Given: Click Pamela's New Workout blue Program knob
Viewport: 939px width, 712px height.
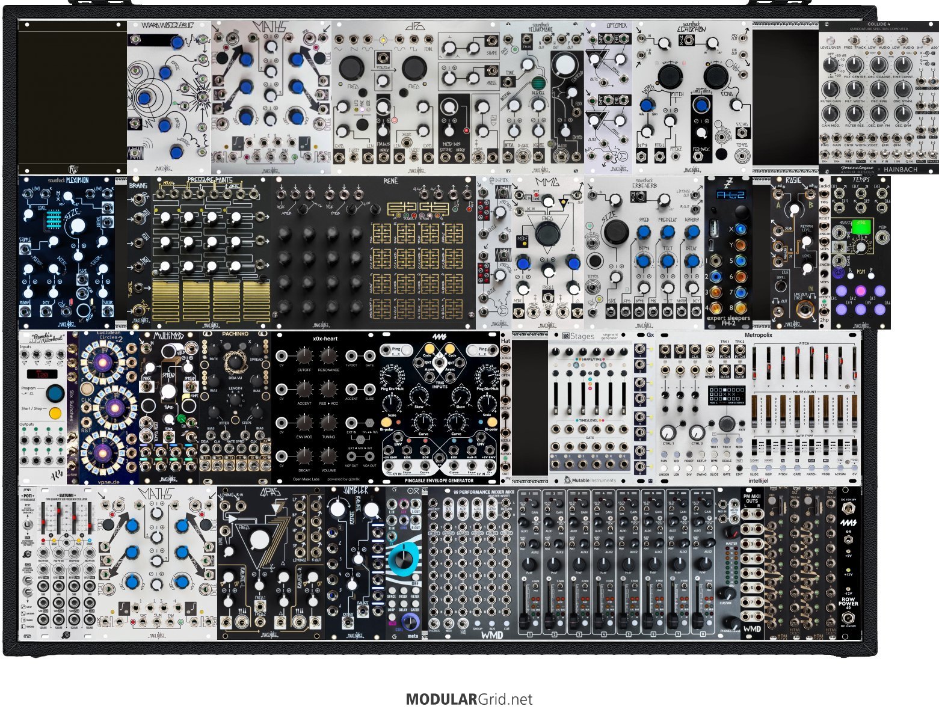Looking at the screenshot, I should [x=54, y=394].
